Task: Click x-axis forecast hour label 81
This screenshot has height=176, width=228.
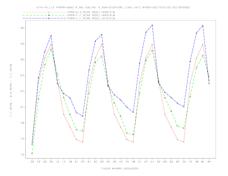Action: [x=203, y=162]
